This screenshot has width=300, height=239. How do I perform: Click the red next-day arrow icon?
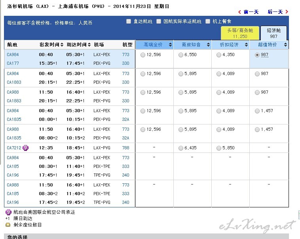[x=286, y=12]
